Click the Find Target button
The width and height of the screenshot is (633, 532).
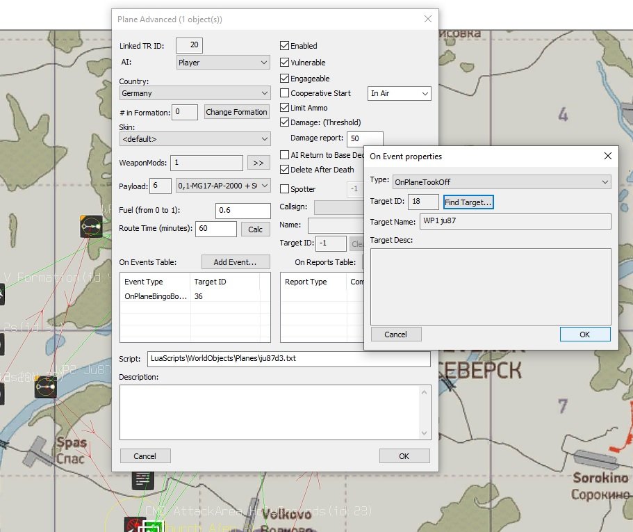[x=468, y=202]
